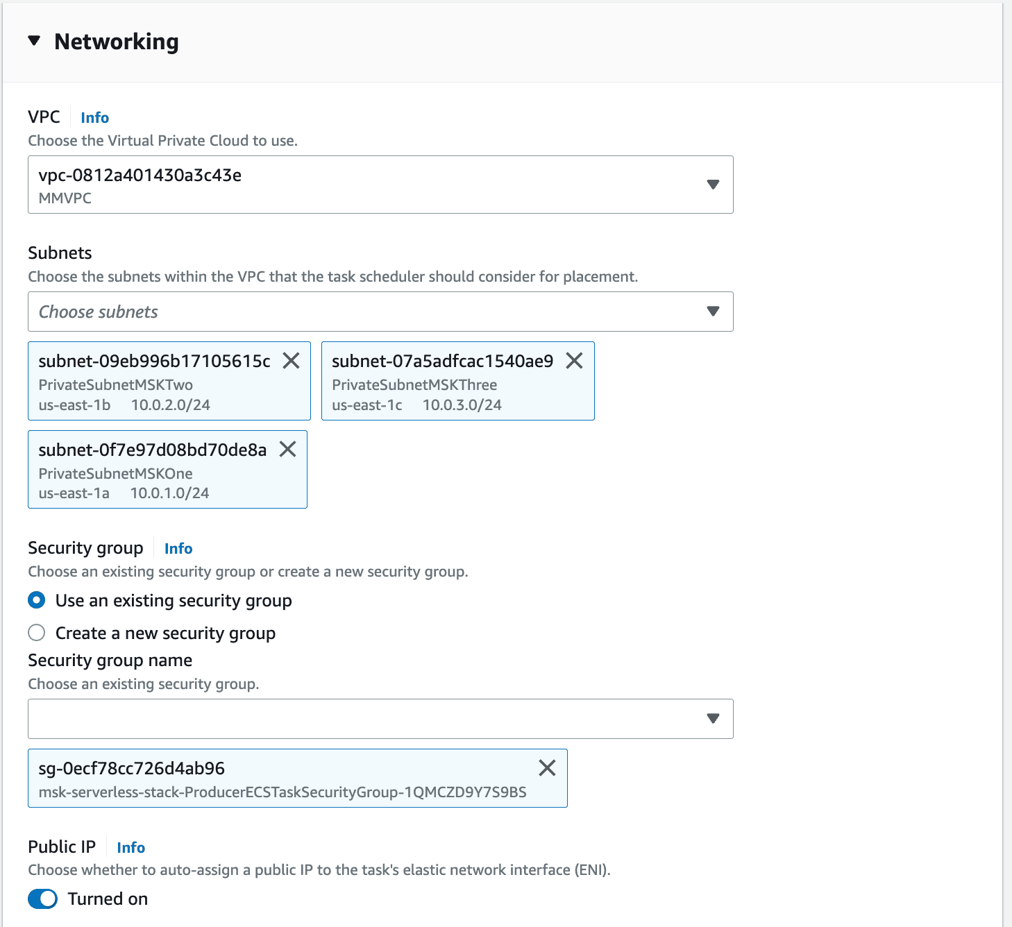Open the Security group Info link
Viewport: 1012px width, 927px height.
[178, 549]
